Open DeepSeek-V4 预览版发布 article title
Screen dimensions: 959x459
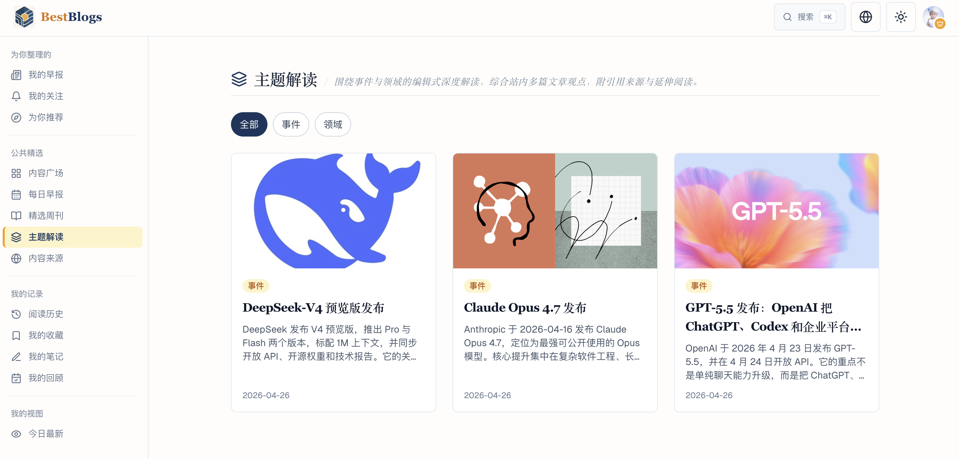(x=313, y=308)
